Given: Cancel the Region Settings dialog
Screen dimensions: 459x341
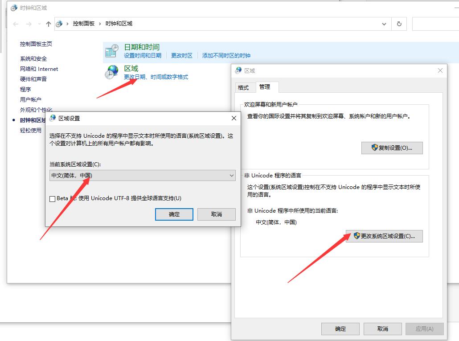Looking at the screenshot, I should pyautogui.click(x=216, y=214).
